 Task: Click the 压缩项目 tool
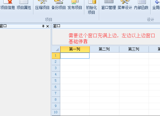42,5
